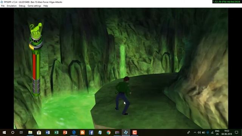Switch to PPSSPP taskbar icon

click(x=126, y=133)
